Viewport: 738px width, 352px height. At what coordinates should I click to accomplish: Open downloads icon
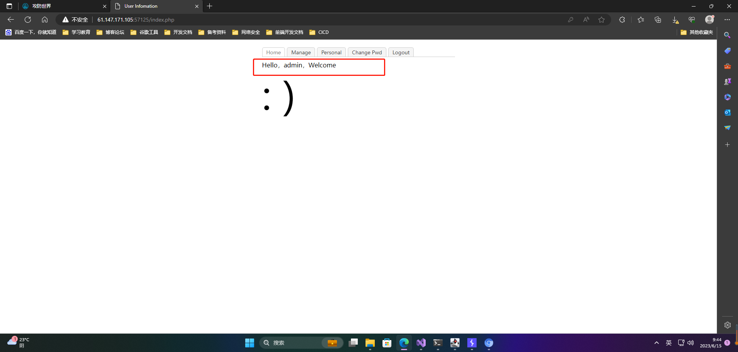(675, 20)
